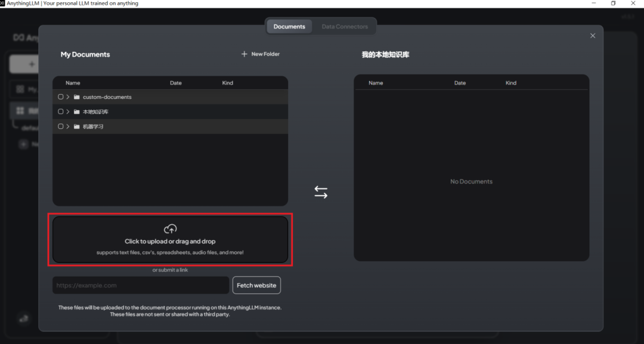Click the Kind header in 我的本地知识库 panel
This screenshot has height=344, width=644.
click(511, 83)
